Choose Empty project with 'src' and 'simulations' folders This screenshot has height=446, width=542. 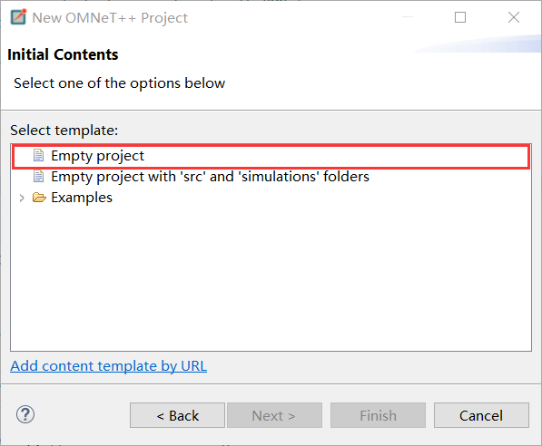click(210, 177)
